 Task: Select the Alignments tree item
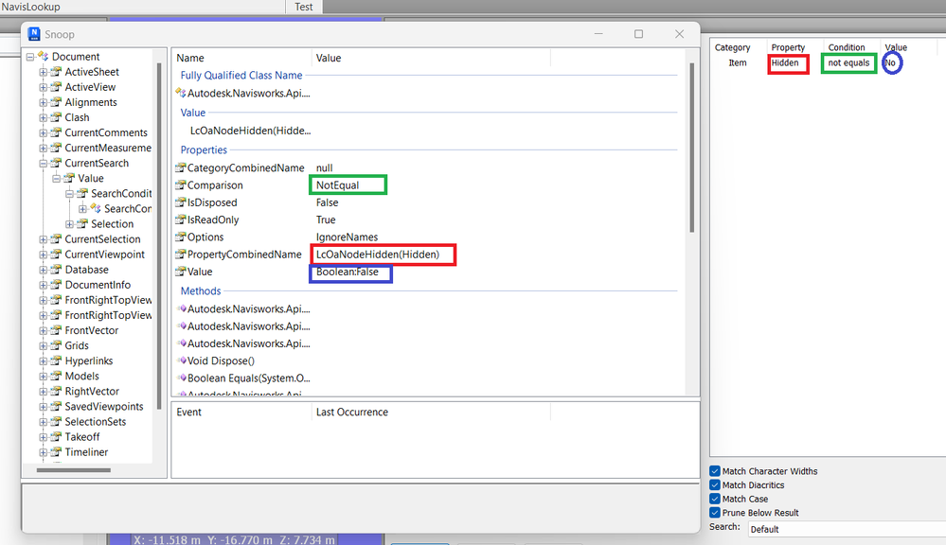click(91, 102)
